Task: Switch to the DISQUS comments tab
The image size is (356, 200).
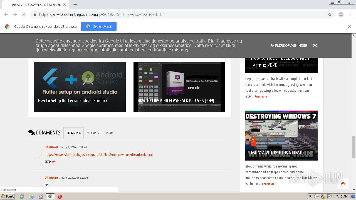Action: (109, 133)
